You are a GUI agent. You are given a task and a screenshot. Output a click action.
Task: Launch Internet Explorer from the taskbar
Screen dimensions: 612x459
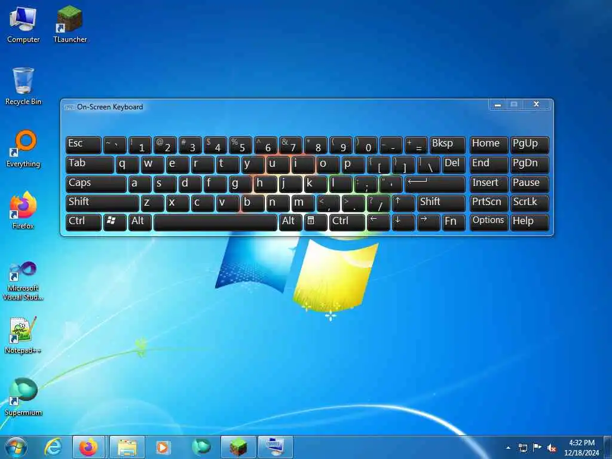pyautogui.click(x=53, y=447)
